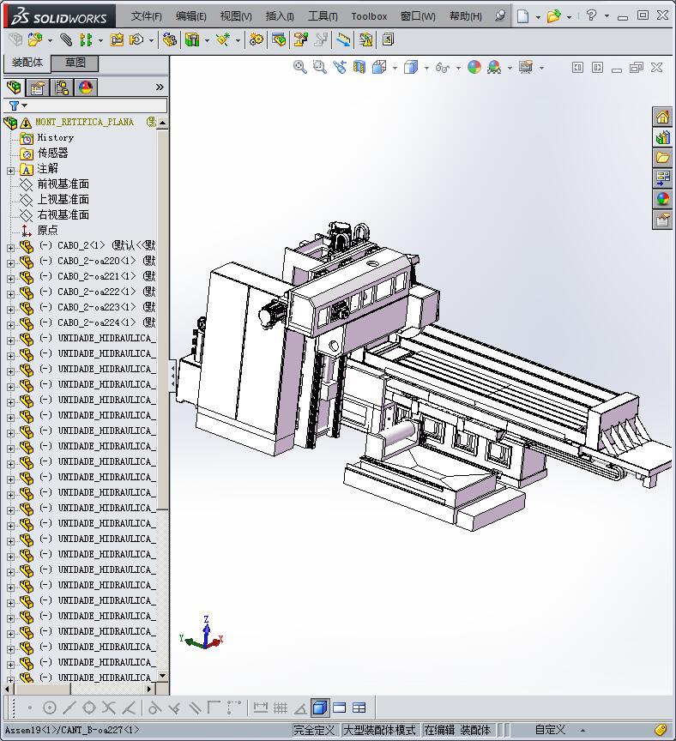The width and height of the screenshot is (676, 741).
Task: Select the DisplayManager color tab
Action: click(x=86, y=87)
